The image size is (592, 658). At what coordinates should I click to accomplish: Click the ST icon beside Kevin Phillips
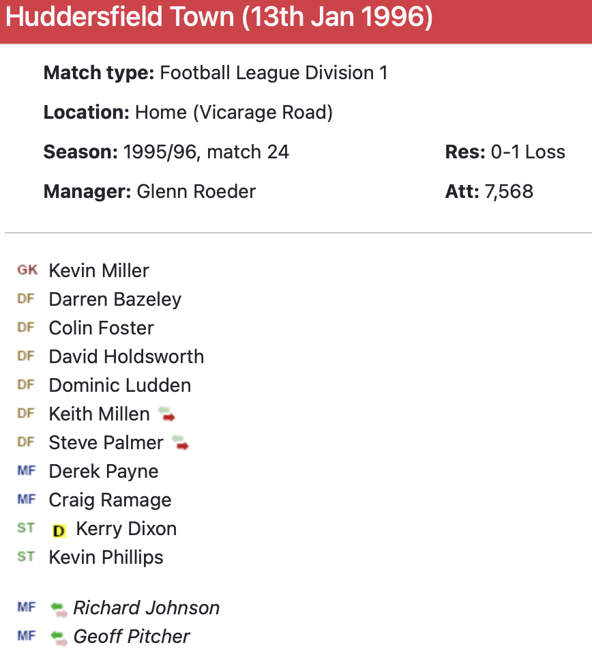[x=26, y=557]
